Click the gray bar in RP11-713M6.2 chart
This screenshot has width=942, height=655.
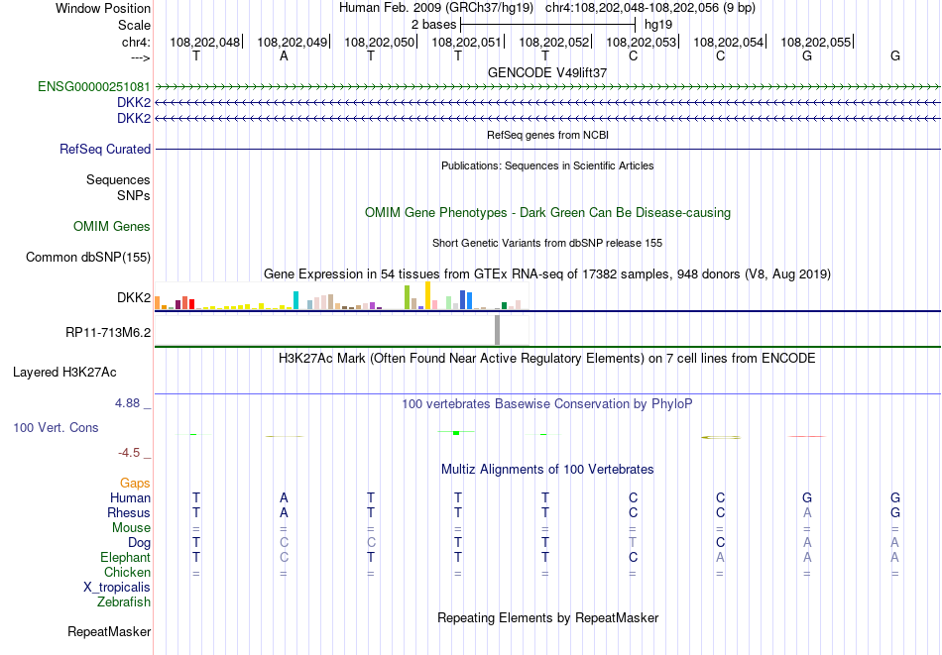(x=497, y=330)
